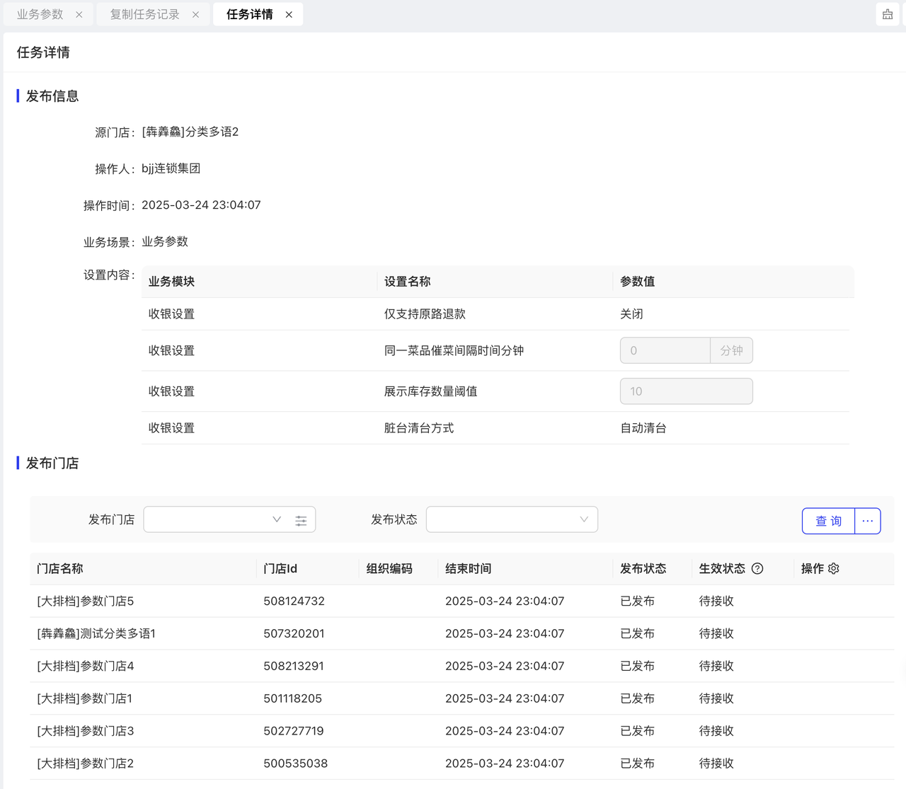
Task: Click the 展示库存数量阈值 input field
Action: tap(687, 391)
